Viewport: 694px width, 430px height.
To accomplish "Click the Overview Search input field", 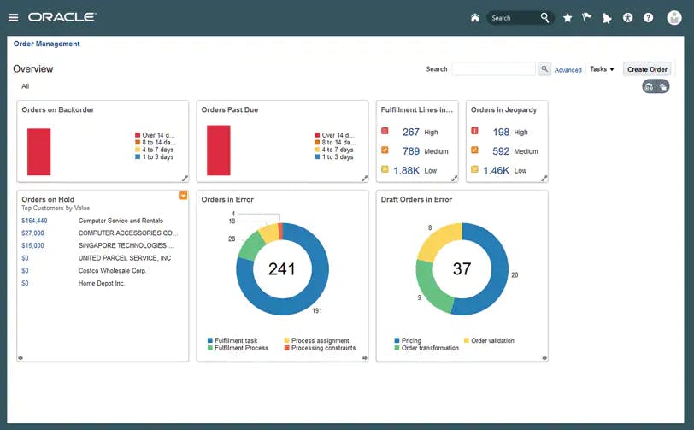I will click(x=493, y=69).
